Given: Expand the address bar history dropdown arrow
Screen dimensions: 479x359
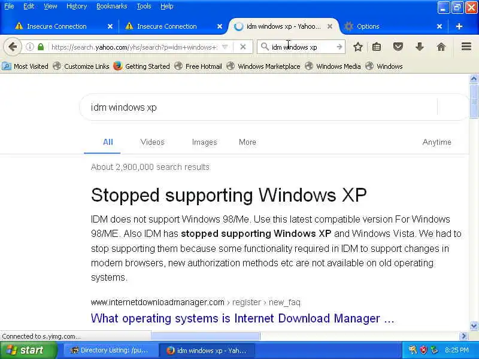Looking at the screenshot, I should point(225,47).
